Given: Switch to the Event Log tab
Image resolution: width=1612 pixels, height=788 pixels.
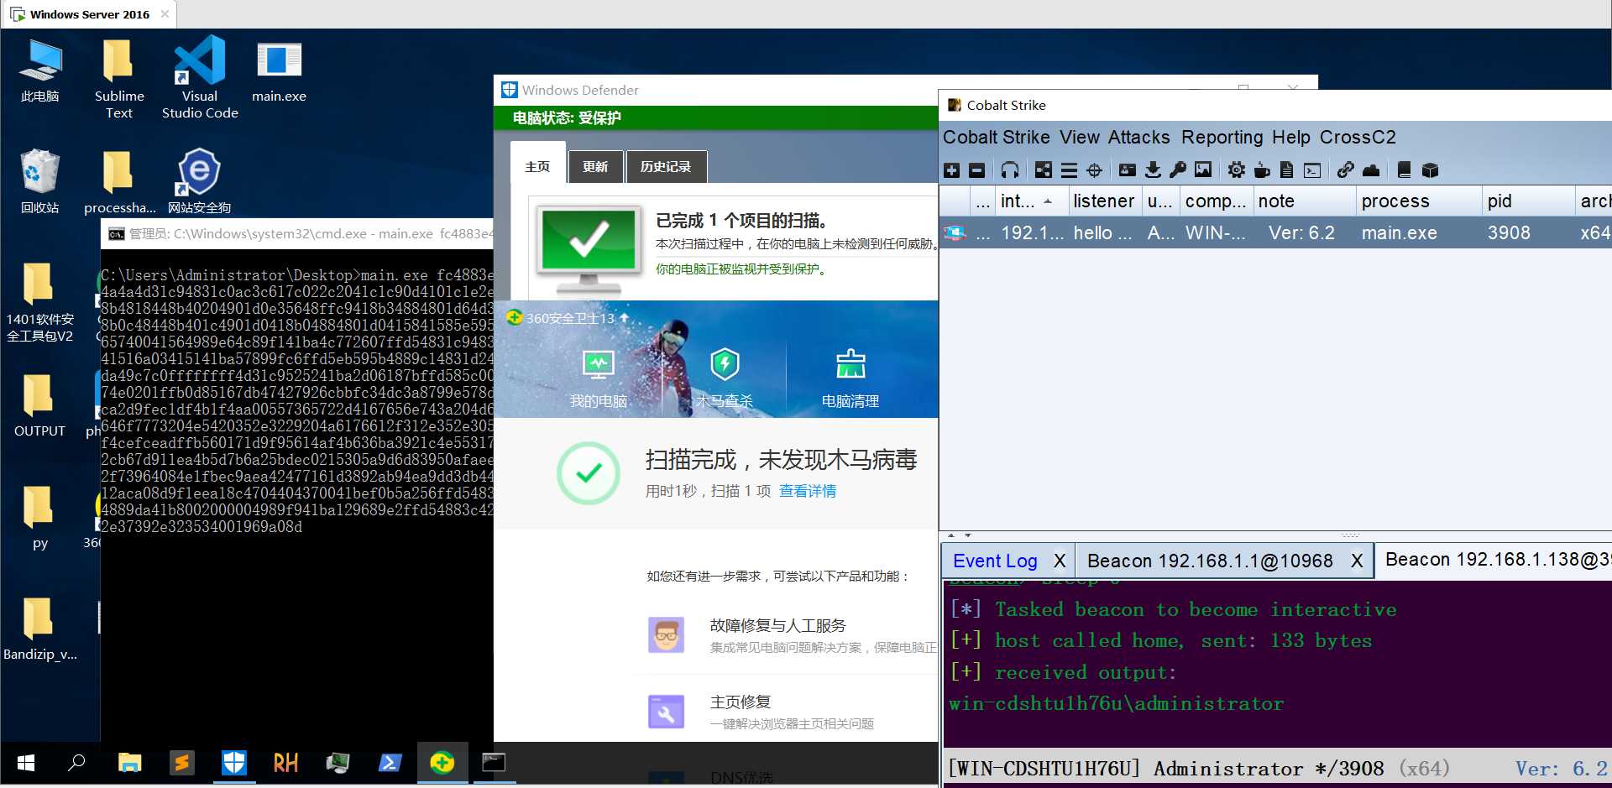Looking at the screenshot, I should pos(995,561).
